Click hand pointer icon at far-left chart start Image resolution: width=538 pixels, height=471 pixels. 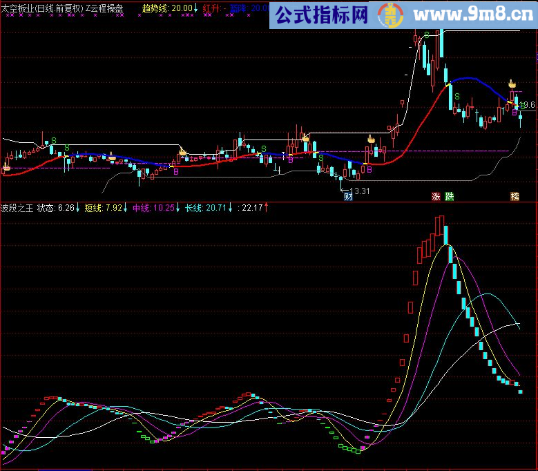tap(6, 167)
